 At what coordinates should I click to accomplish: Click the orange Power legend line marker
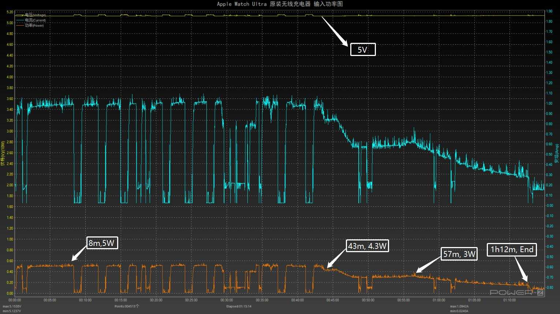tap(19, 26)
